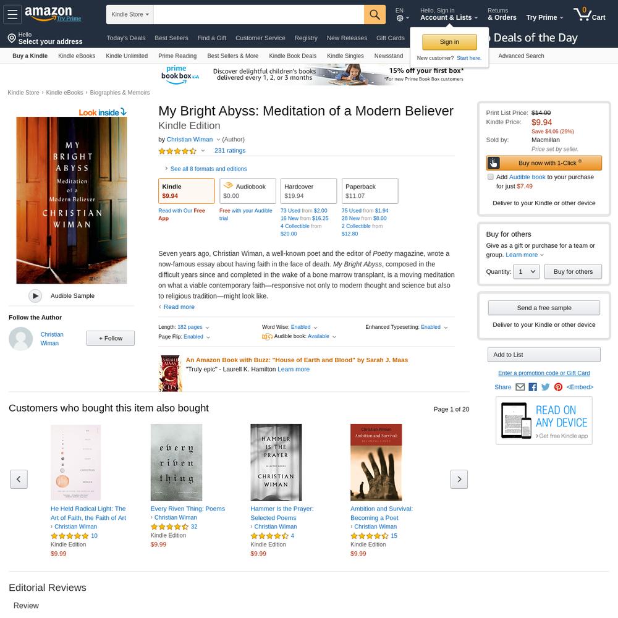
Task: Open Kindle Book Deals tab
Action: [292, 56]
